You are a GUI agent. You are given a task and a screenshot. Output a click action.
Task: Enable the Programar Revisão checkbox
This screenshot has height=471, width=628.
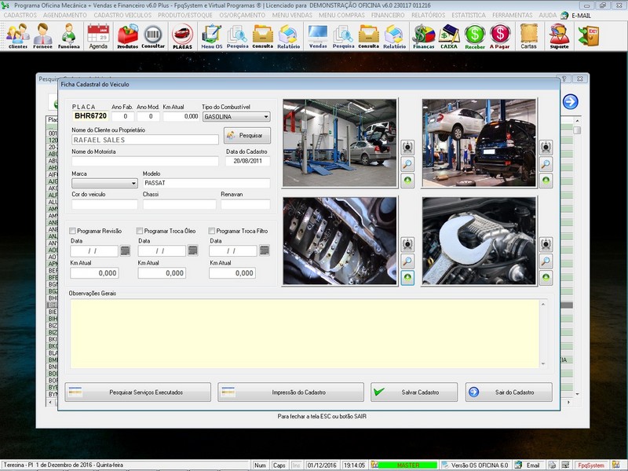[74, 231]
